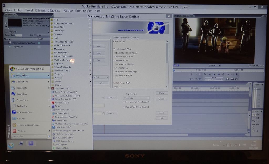Expand the K-Lite Codec Pack folder

(71, 45)
